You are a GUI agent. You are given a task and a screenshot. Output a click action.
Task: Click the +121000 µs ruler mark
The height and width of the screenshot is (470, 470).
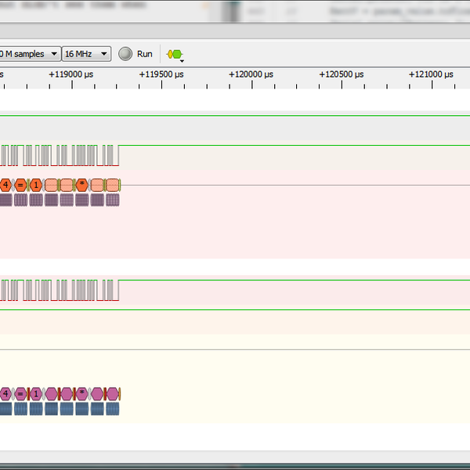(431, 74)
